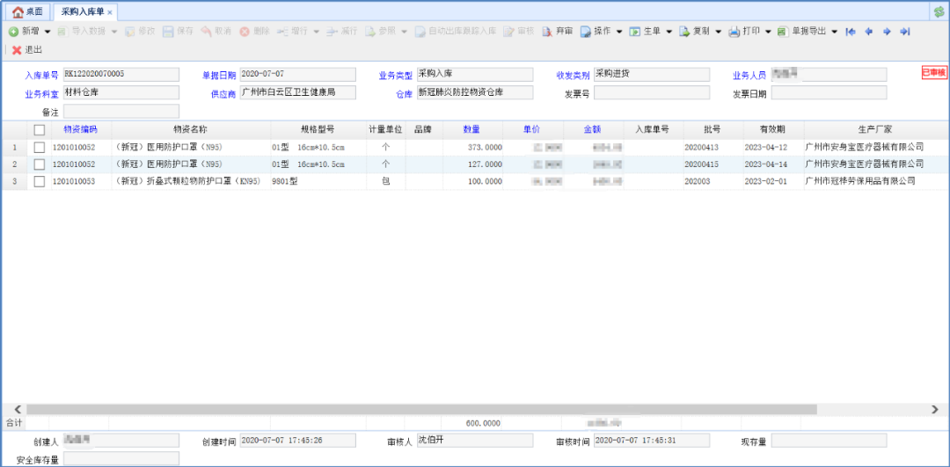This screenshot has width=950, height=467.
Task: Click the 复制 (Copy) toolbar icon
Action: (684, 32)
